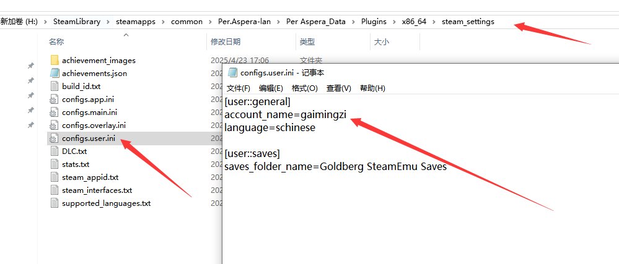The image size is (619, 264).
Task: Click the account_name line in Notepad text
Action: [285, 115]
